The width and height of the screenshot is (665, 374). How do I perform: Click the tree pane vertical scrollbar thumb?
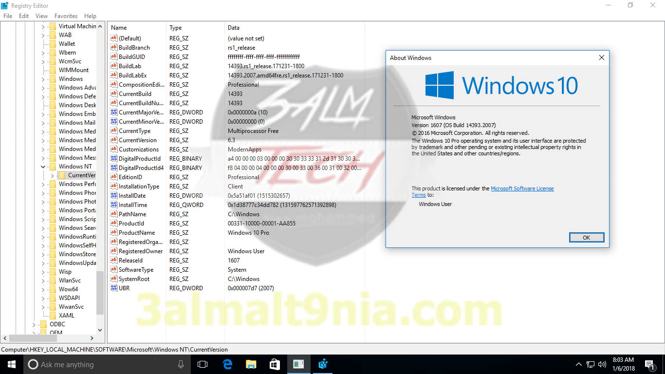coord(100,292)
